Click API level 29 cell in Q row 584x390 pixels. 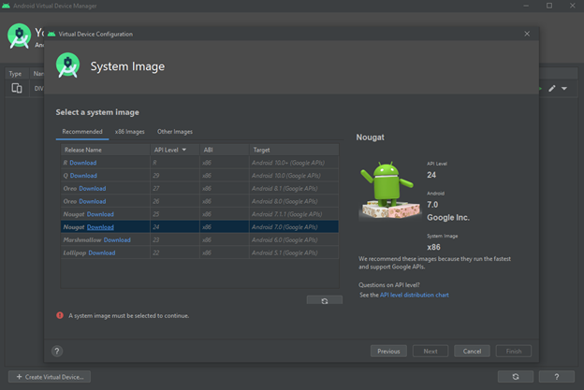175,176
